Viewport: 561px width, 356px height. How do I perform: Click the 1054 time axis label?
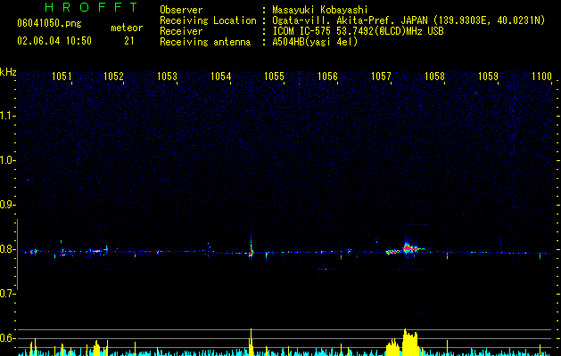221,77
